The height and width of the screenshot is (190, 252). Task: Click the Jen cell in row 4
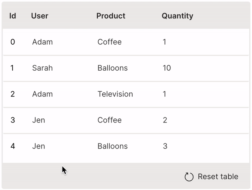point(38,146)
